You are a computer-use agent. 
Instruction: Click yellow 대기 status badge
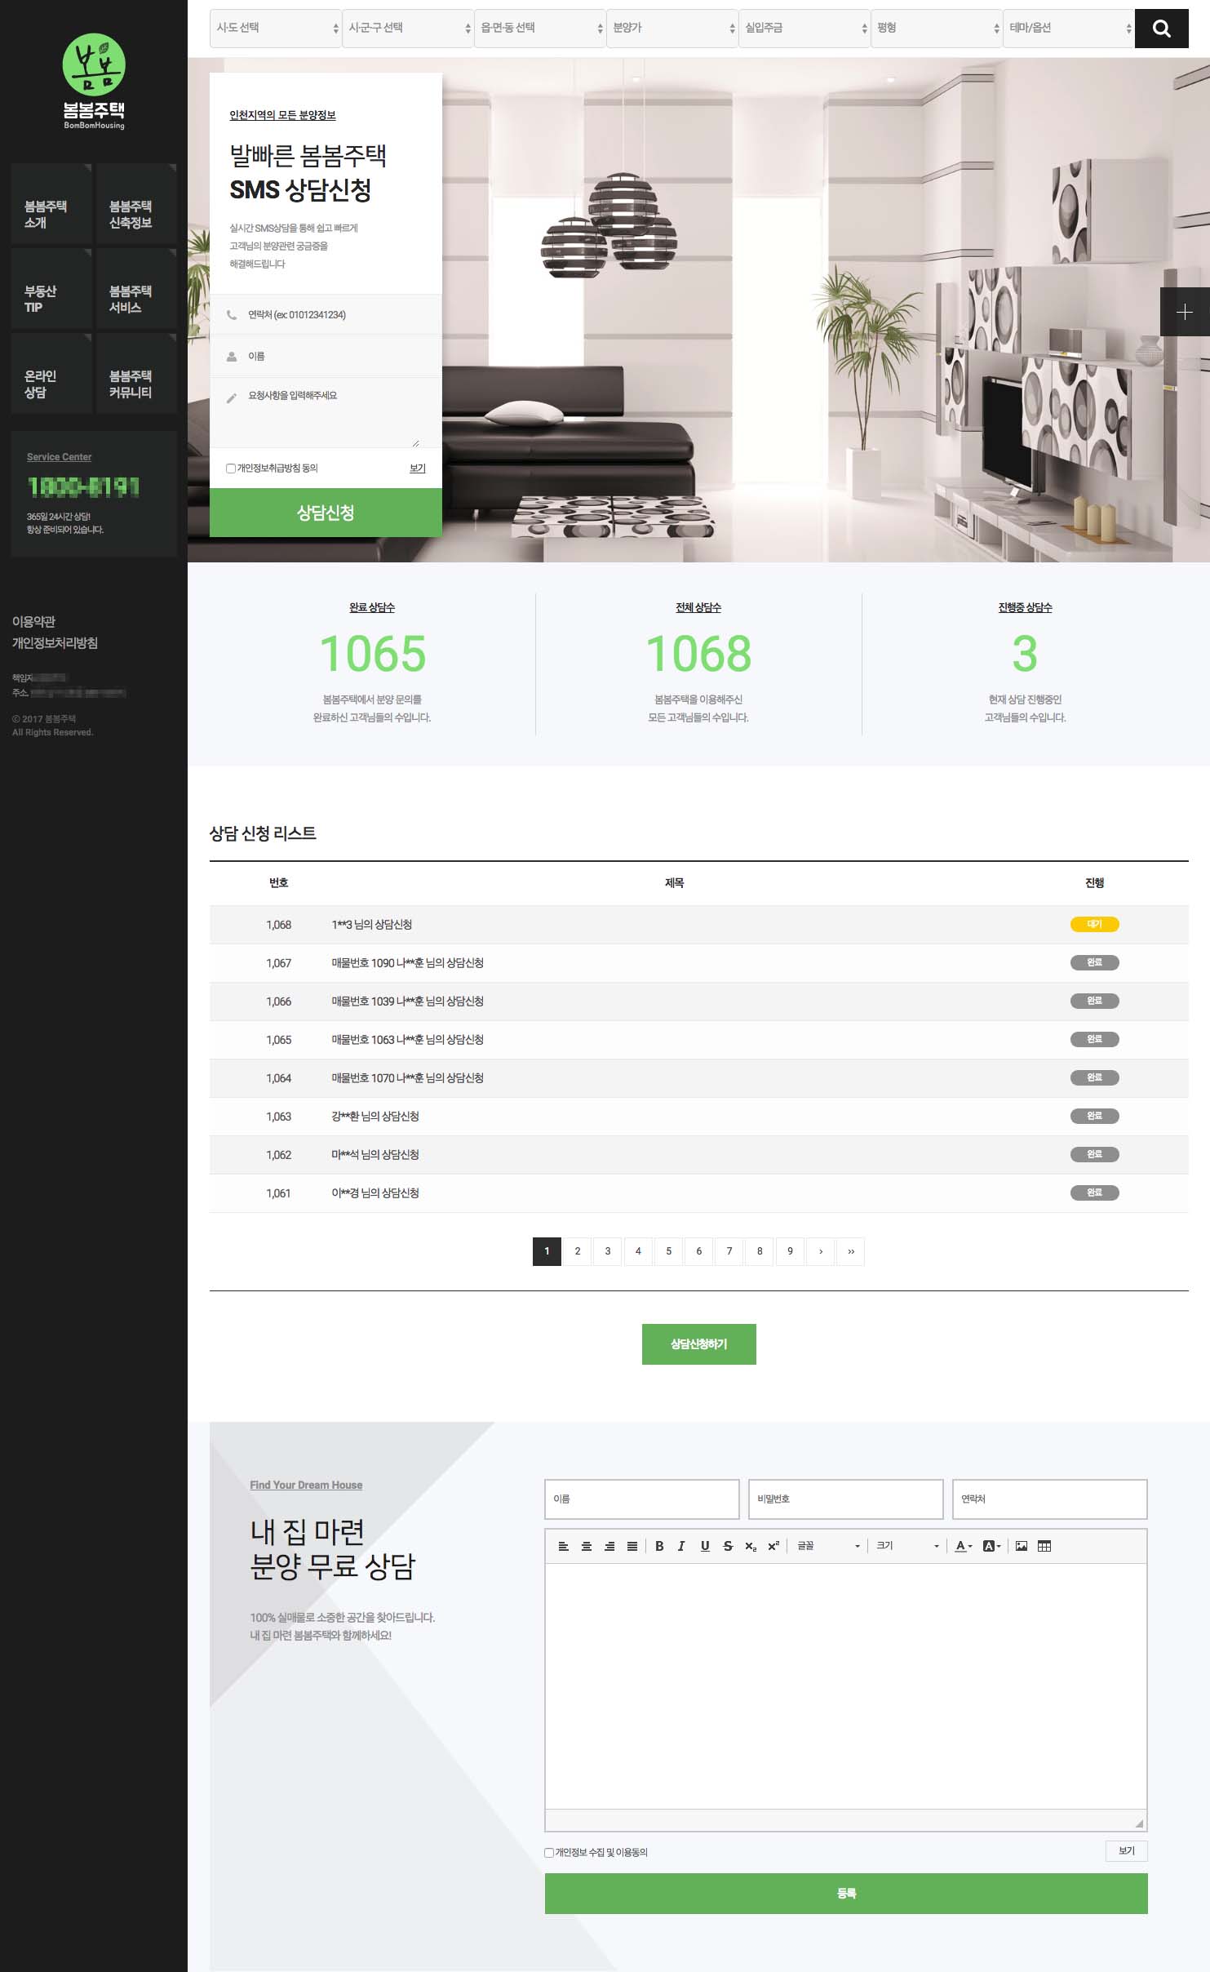point(1094,925)
